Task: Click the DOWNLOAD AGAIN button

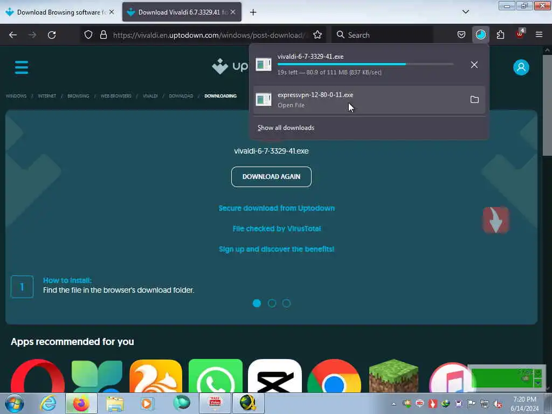Action: 272,177
